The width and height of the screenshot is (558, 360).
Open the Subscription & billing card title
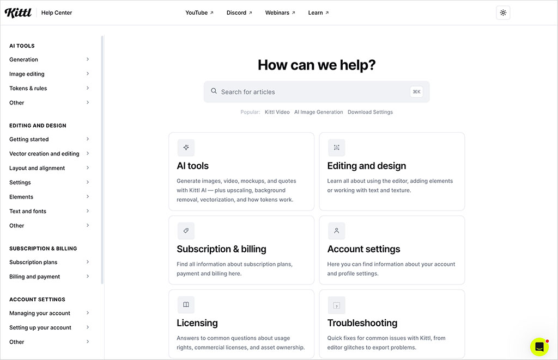coord(221,249)
